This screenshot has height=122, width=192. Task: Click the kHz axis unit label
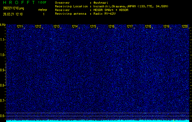pos(3,25)
